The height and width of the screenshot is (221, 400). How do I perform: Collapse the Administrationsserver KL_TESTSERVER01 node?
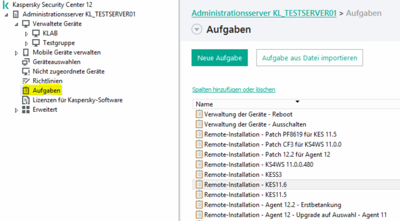click(6, 15)
